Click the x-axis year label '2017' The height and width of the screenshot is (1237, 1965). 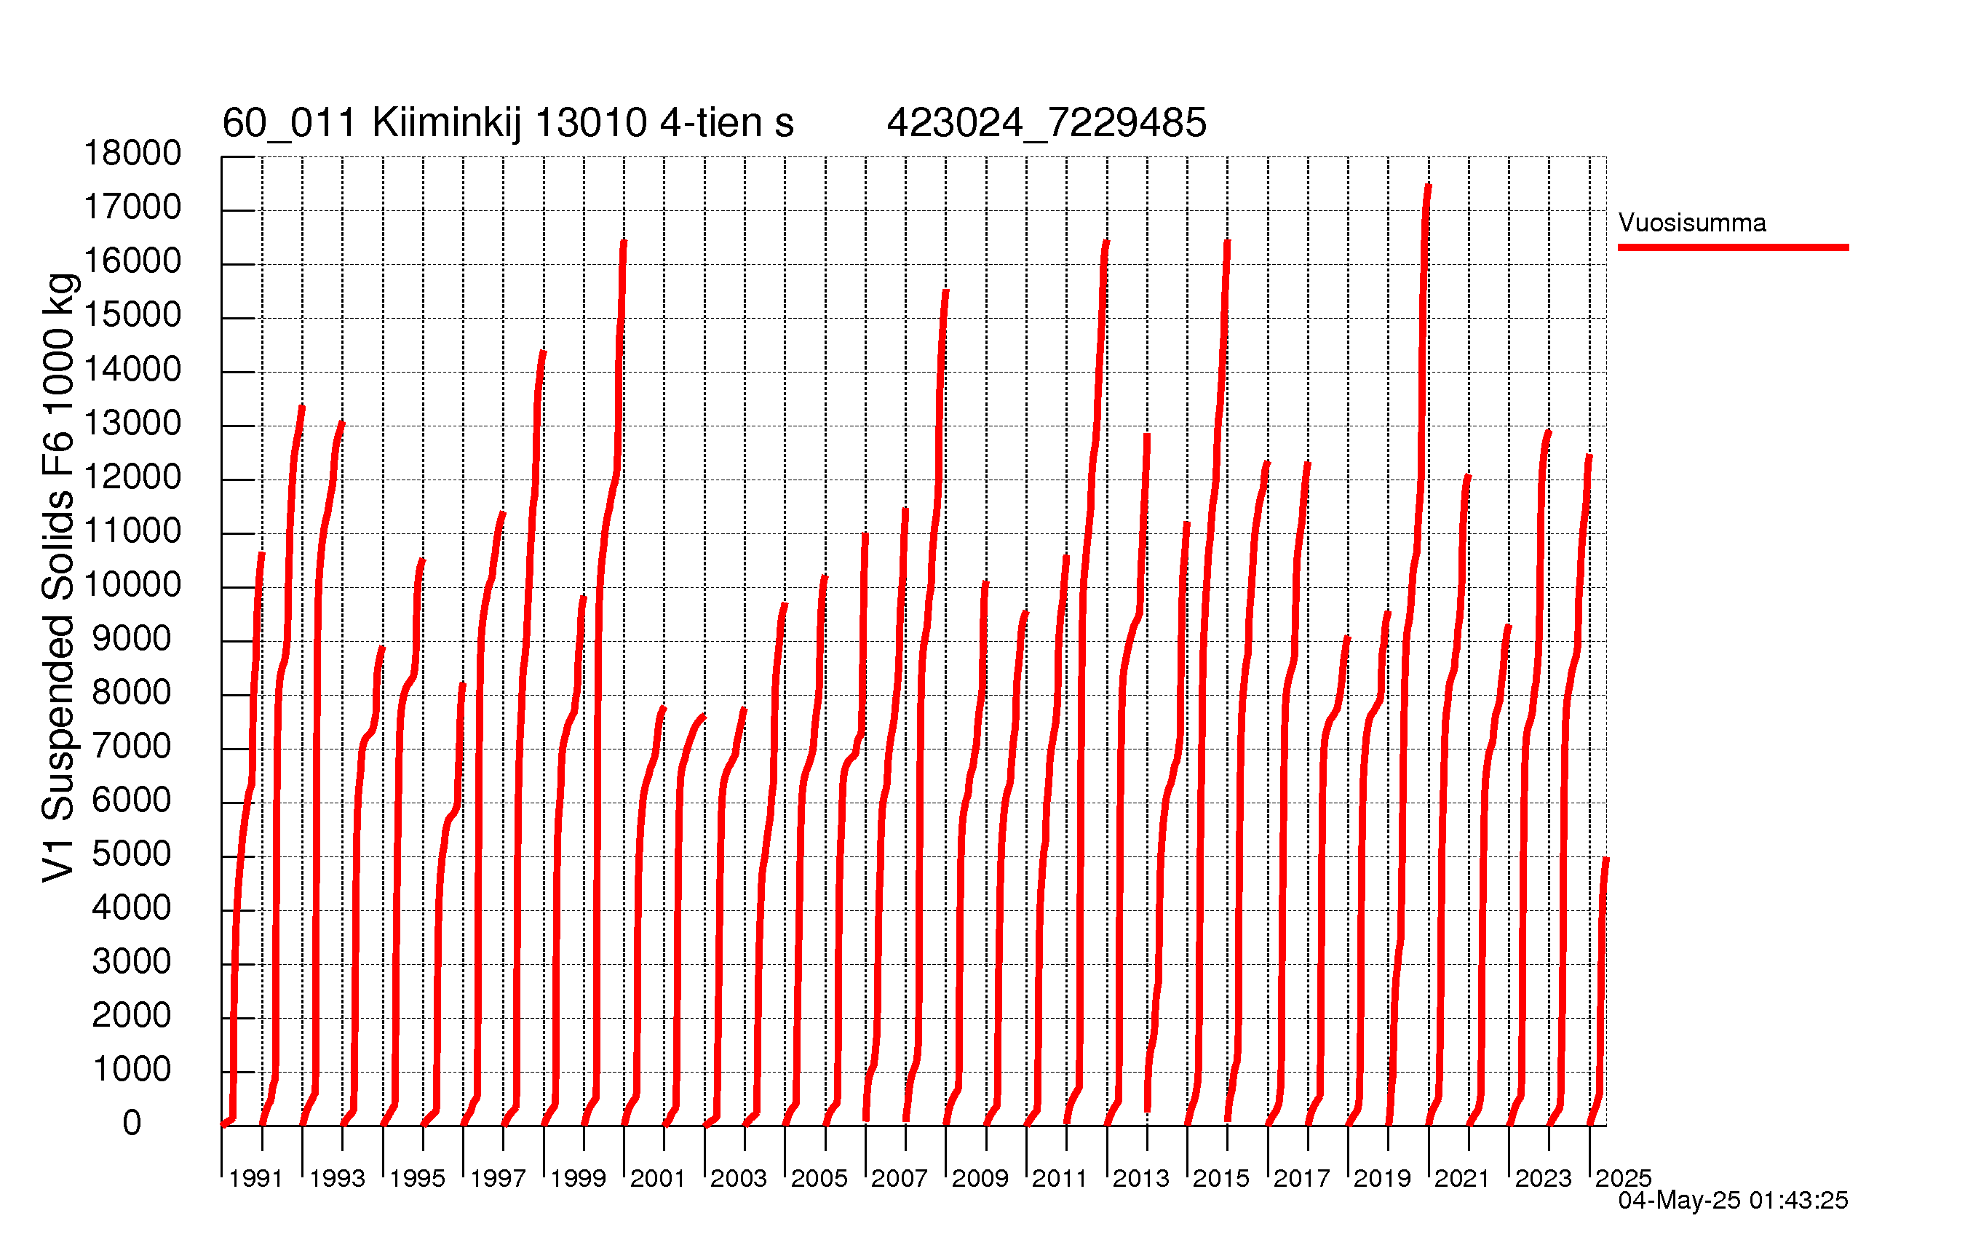pos(1301,1179)
